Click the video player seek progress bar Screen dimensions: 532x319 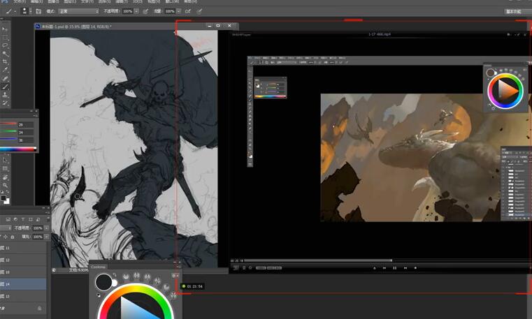tap(388, 260)
